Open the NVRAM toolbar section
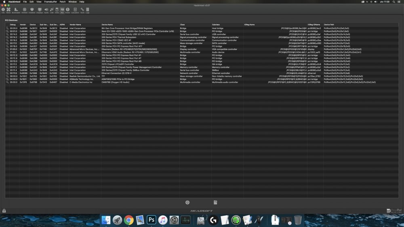Screen dimensions: 404x227 (x=25, y=10)
